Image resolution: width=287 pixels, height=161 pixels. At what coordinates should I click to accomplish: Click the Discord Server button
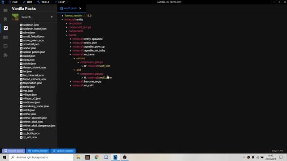point(14,151)
